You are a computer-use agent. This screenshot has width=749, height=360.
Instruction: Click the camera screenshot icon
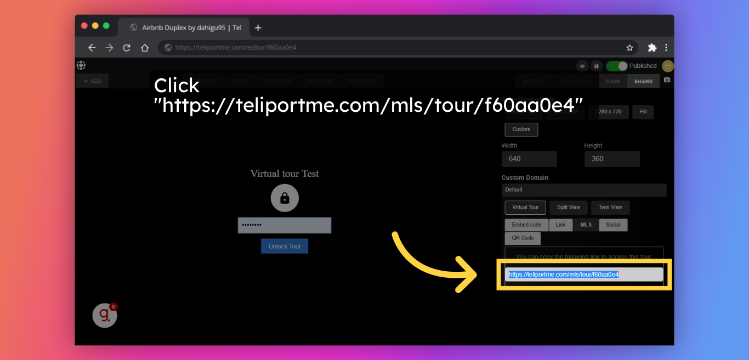pyautogui.click(x=667, y=80)
